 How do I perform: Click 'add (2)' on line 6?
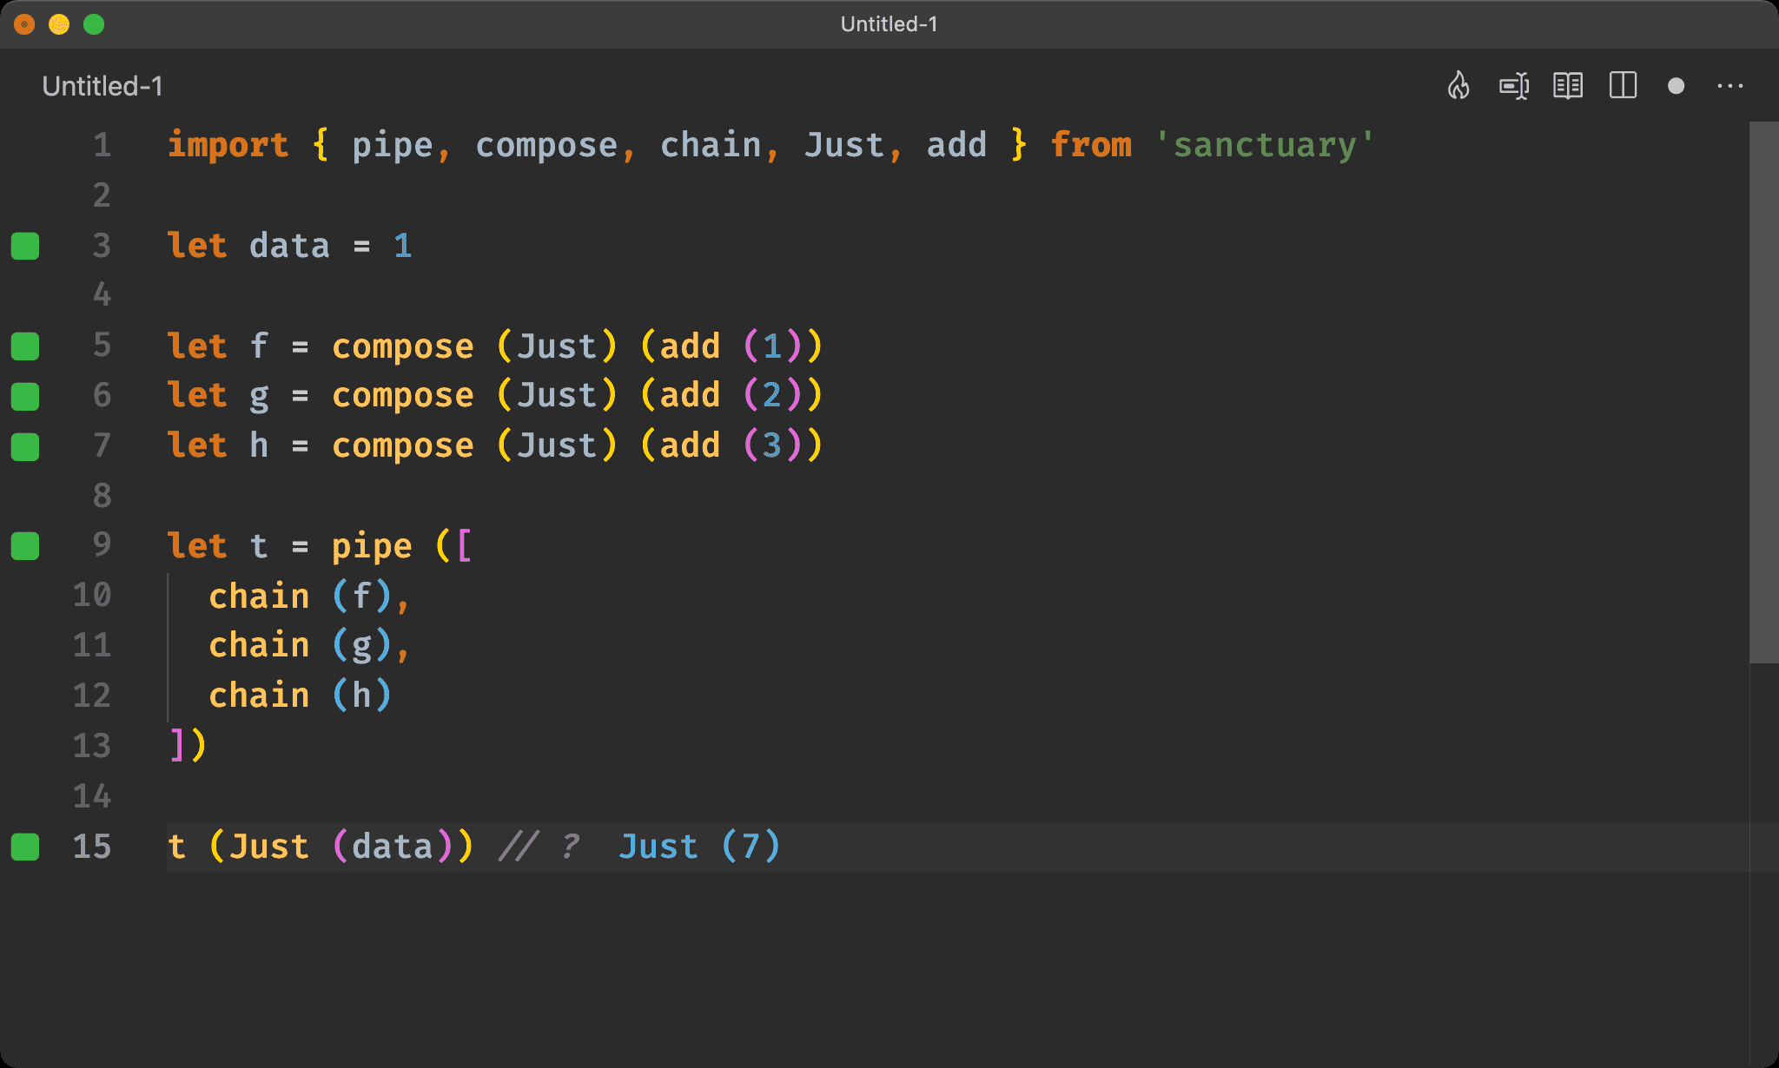731,395
